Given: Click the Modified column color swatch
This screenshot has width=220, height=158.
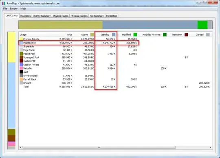Looking at the screenshot, I should 135,35.
